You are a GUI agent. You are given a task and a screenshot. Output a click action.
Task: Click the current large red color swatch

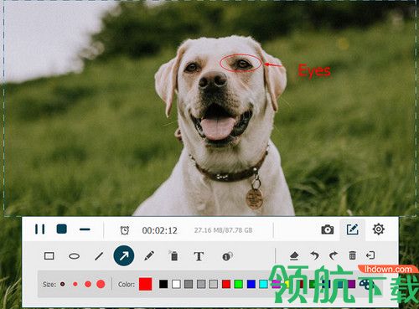(x=146, y=284)
